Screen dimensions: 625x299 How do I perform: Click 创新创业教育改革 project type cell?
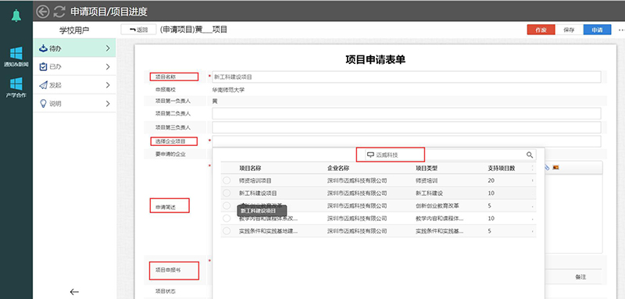pos(437,206)
